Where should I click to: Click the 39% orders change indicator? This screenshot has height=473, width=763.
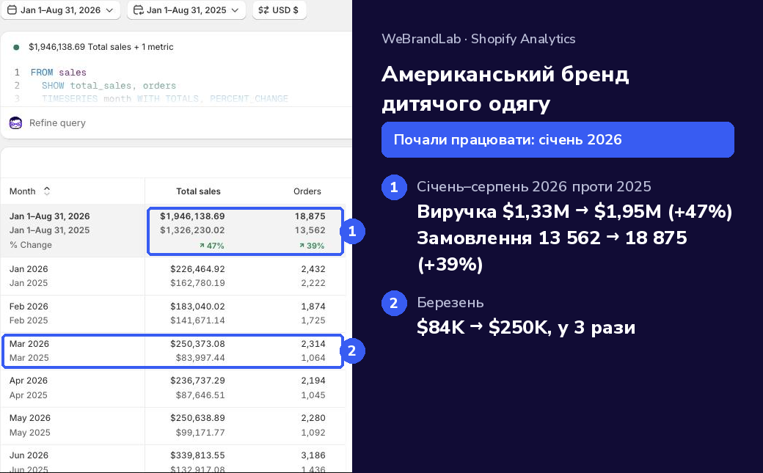(312, 246)
